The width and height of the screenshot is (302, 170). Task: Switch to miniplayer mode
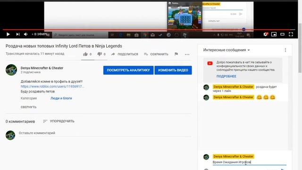click(x=274, y=34)
